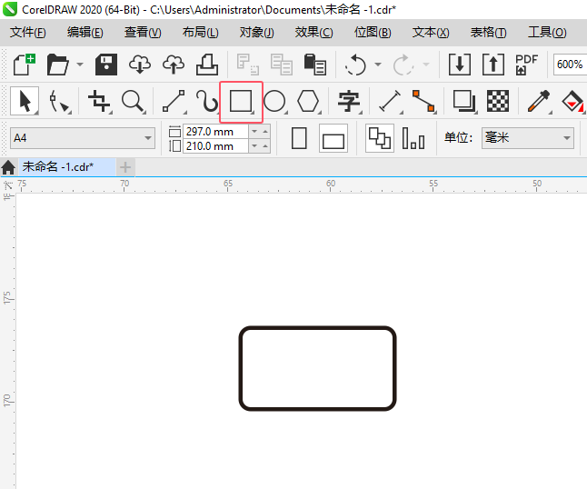Print the document using the printer icon
Image resolution: width=587 pixels, height=489 pixels.
pos(207,65)
